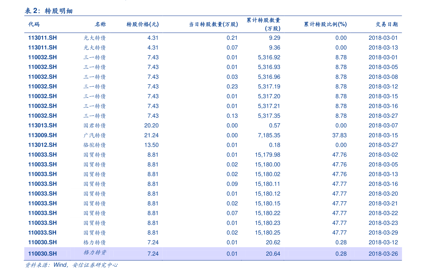Select code 113013.SH

pos(42,125)
